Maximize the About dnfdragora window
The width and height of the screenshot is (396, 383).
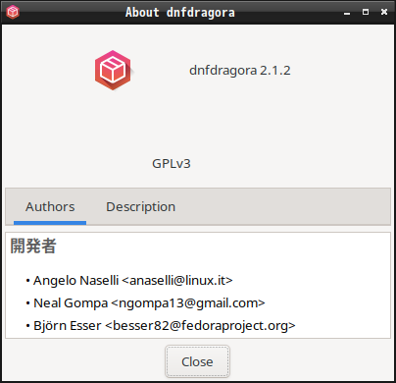click(366, 12)
